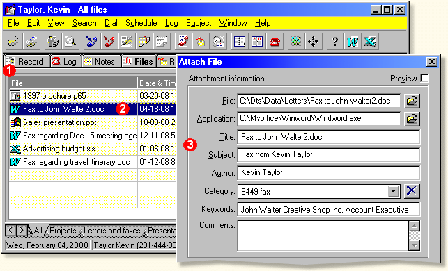
Task: Open the Search menu
Action: point(84,23)
